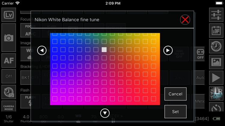Tap the 1/6 Shutter speed value
Viewport: 225px width, 126px height.
(x=9, y=119)
